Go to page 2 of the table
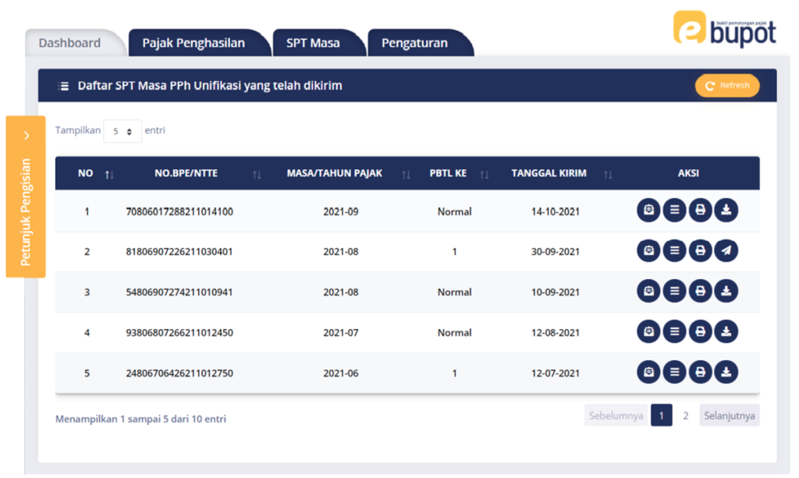This screenshot has height=478, width=799. (686, 416)
